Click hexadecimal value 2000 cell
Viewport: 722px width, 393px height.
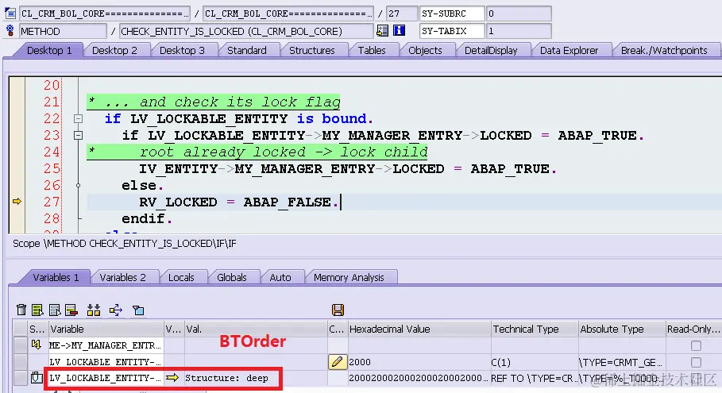[419, 362]
